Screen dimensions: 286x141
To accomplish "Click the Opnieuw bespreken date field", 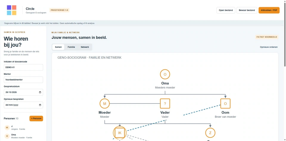I will point(23,105).
